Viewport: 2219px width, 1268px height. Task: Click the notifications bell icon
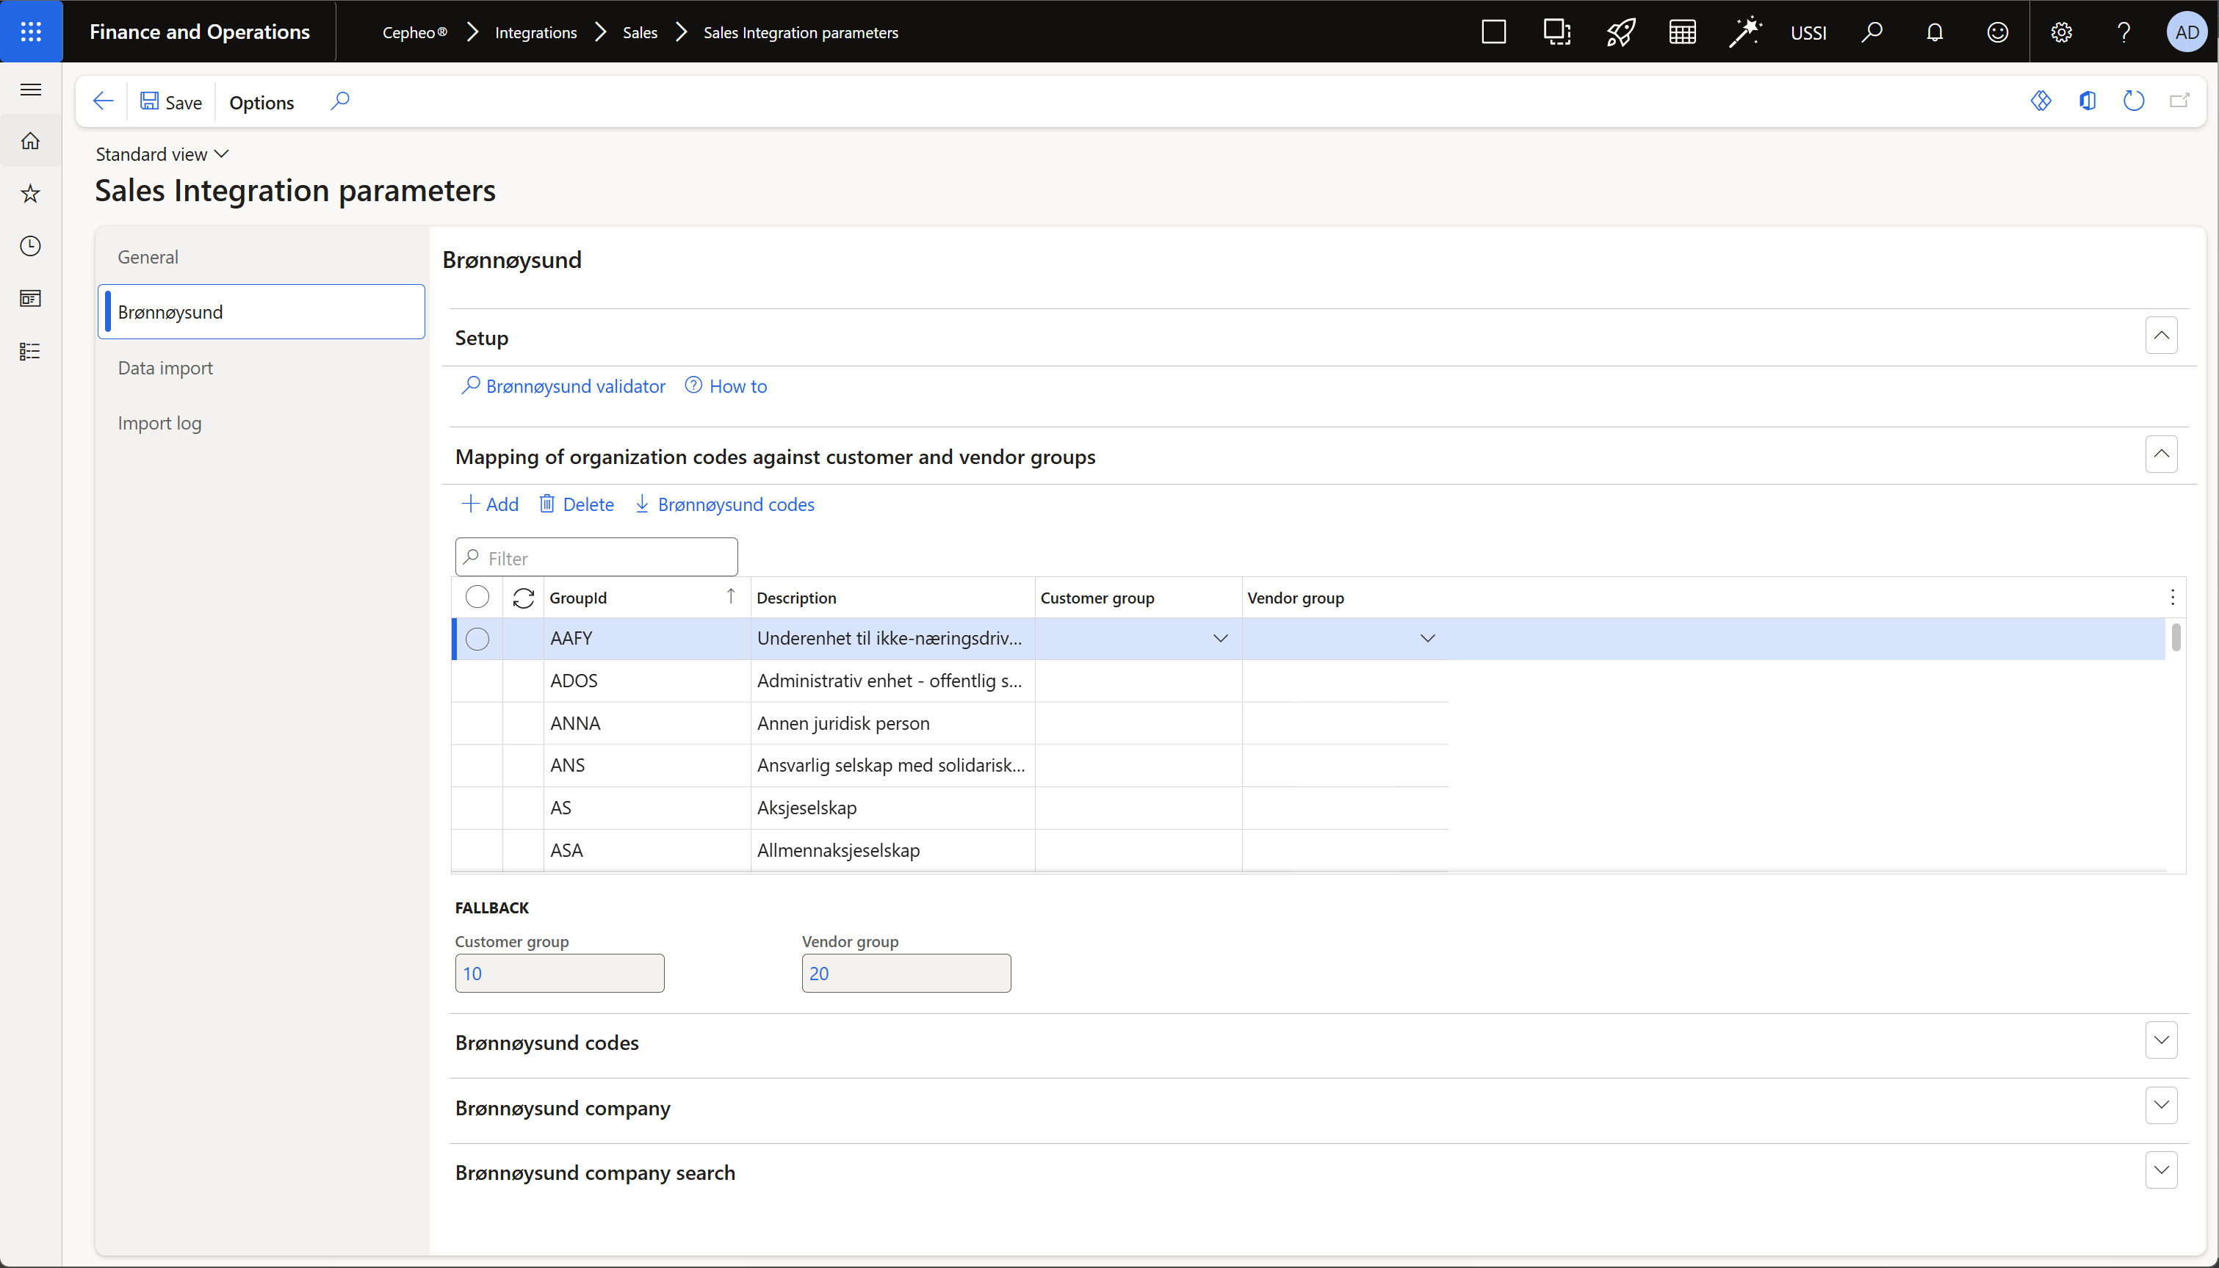point(1934,32)
